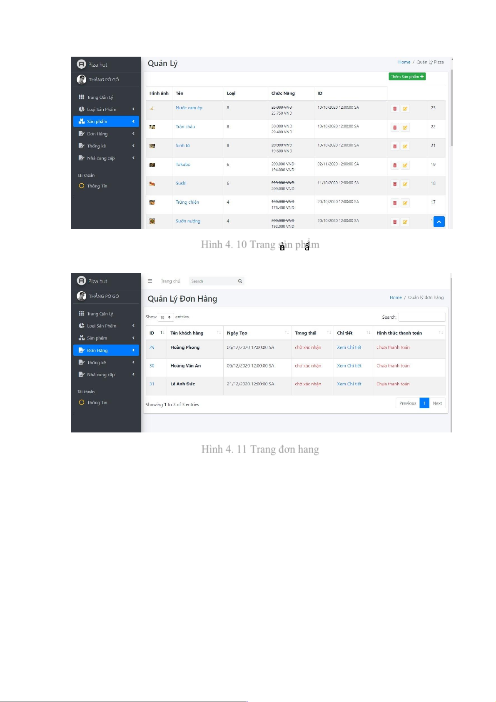Click the orders table Search input field
The width and height of the screenshot is (496, 702).
pos(421,317)
